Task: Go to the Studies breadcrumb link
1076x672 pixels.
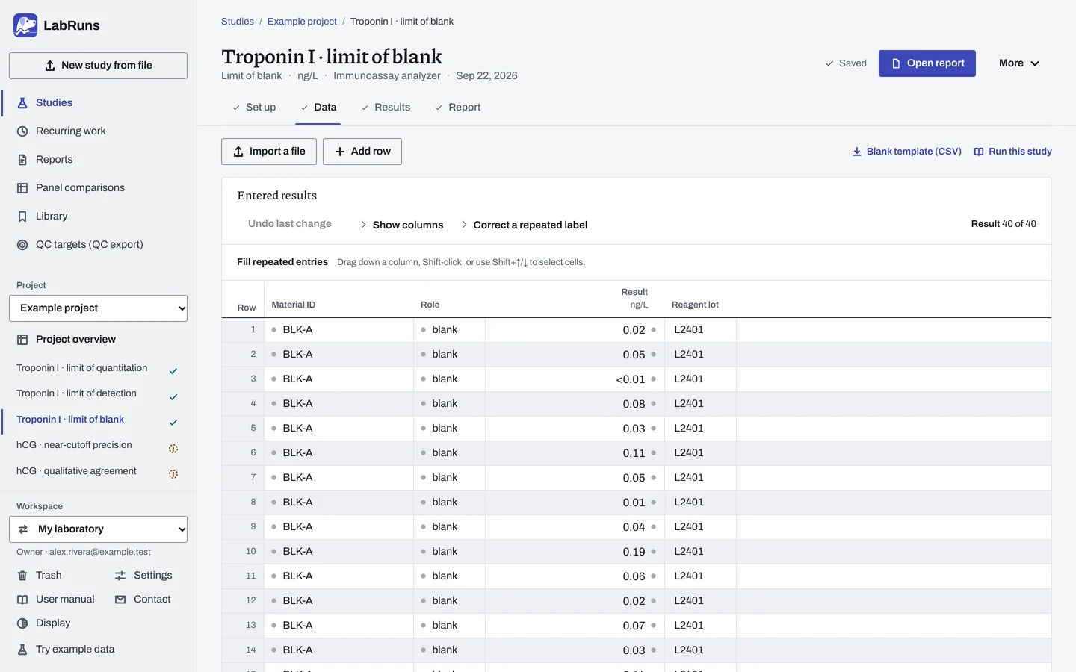Action: (x=238, y=22)
